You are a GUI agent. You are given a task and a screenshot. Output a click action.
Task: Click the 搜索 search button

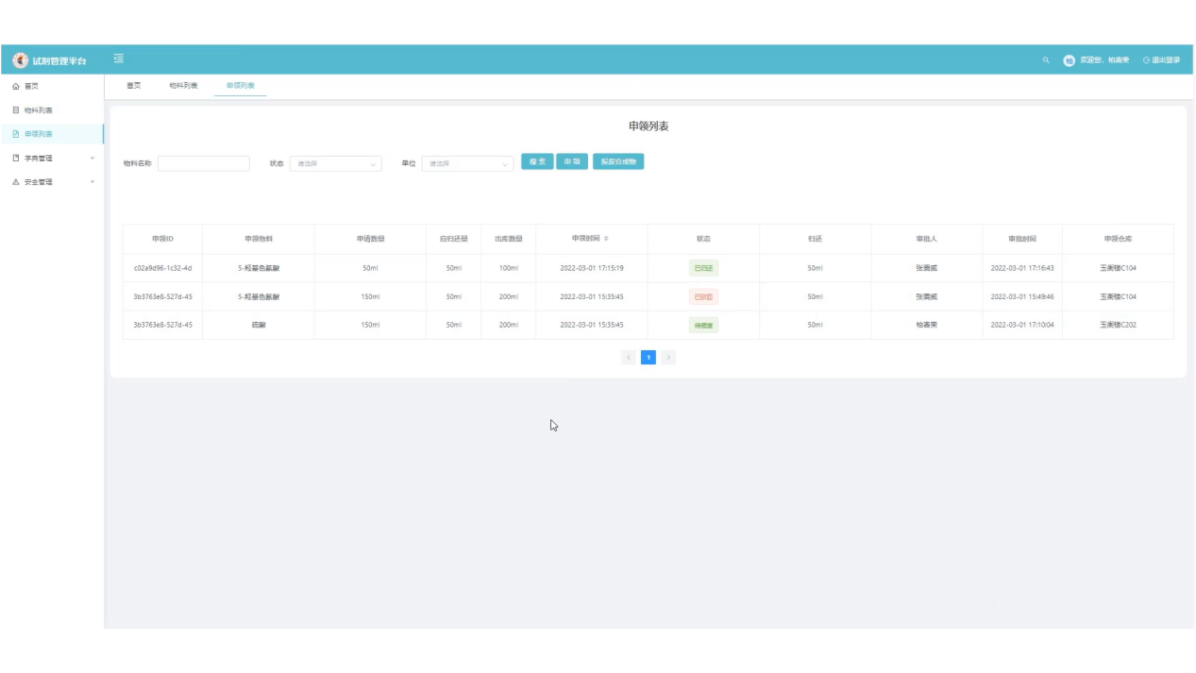[537, 162]
